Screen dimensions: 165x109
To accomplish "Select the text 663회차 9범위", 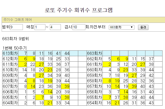I will click(x=15, y=39).
